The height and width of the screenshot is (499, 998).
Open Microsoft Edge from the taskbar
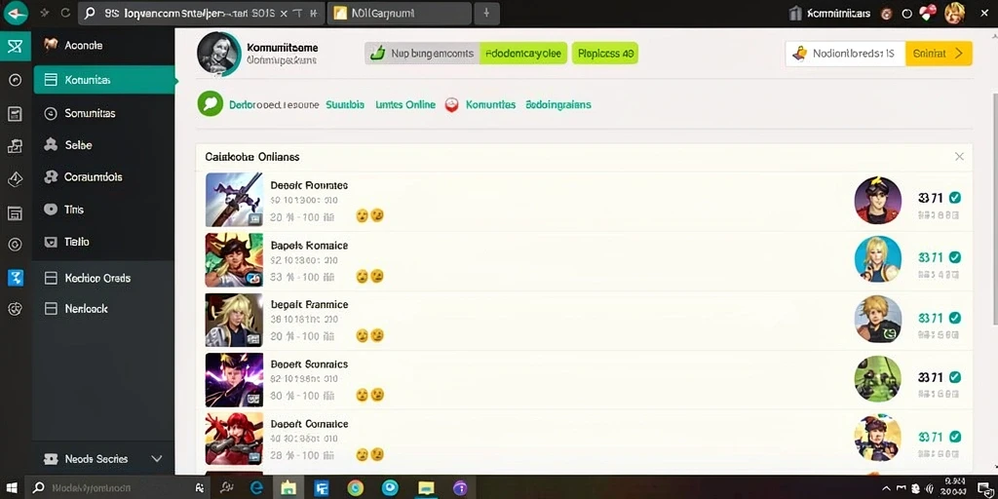pos(256,487)
